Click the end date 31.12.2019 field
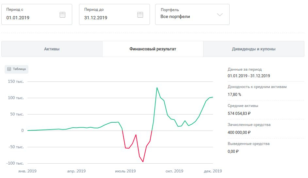 pyautogui.click(x=96, y=18)
